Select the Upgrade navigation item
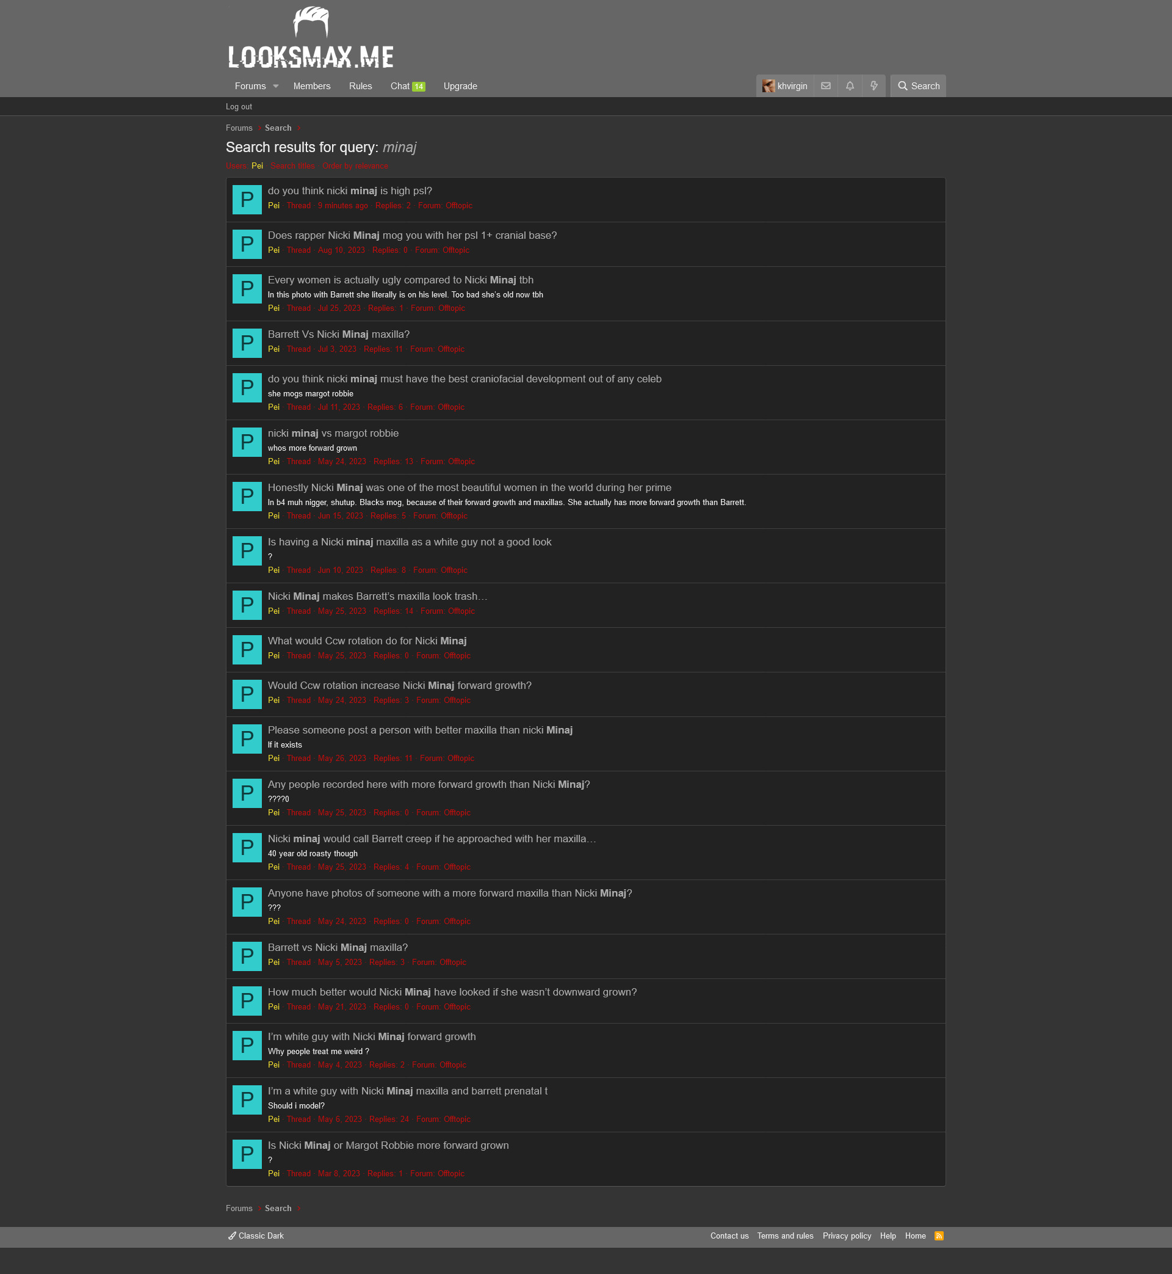 [x=460, y=86]
